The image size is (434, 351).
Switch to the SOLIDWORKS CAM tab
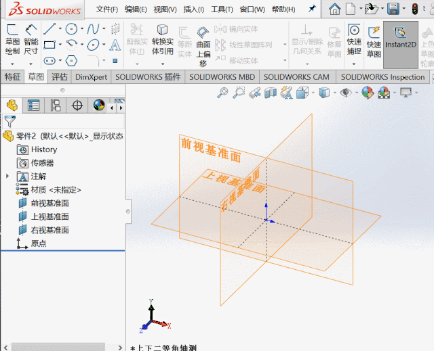[296, 76]
